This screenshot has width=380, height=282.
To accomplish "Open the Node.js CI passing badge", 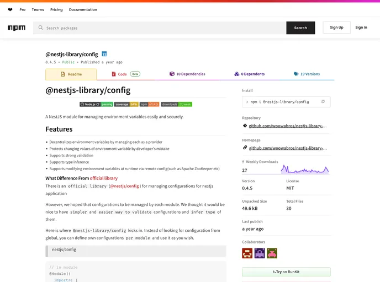I will tap(97, 105).
